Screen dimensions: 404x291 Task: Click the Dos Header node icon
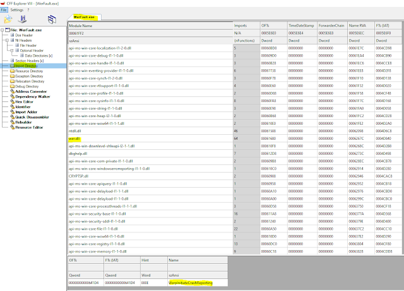point(12,35)
